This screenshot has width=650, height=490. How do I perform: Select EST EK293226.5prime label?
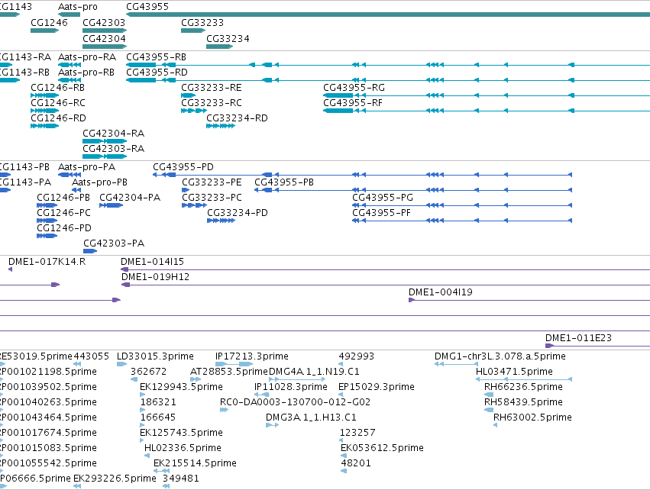[x=115, y=479]
